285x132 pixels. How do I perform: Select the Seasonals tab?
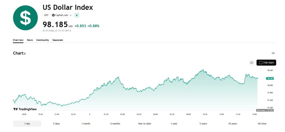58,40
